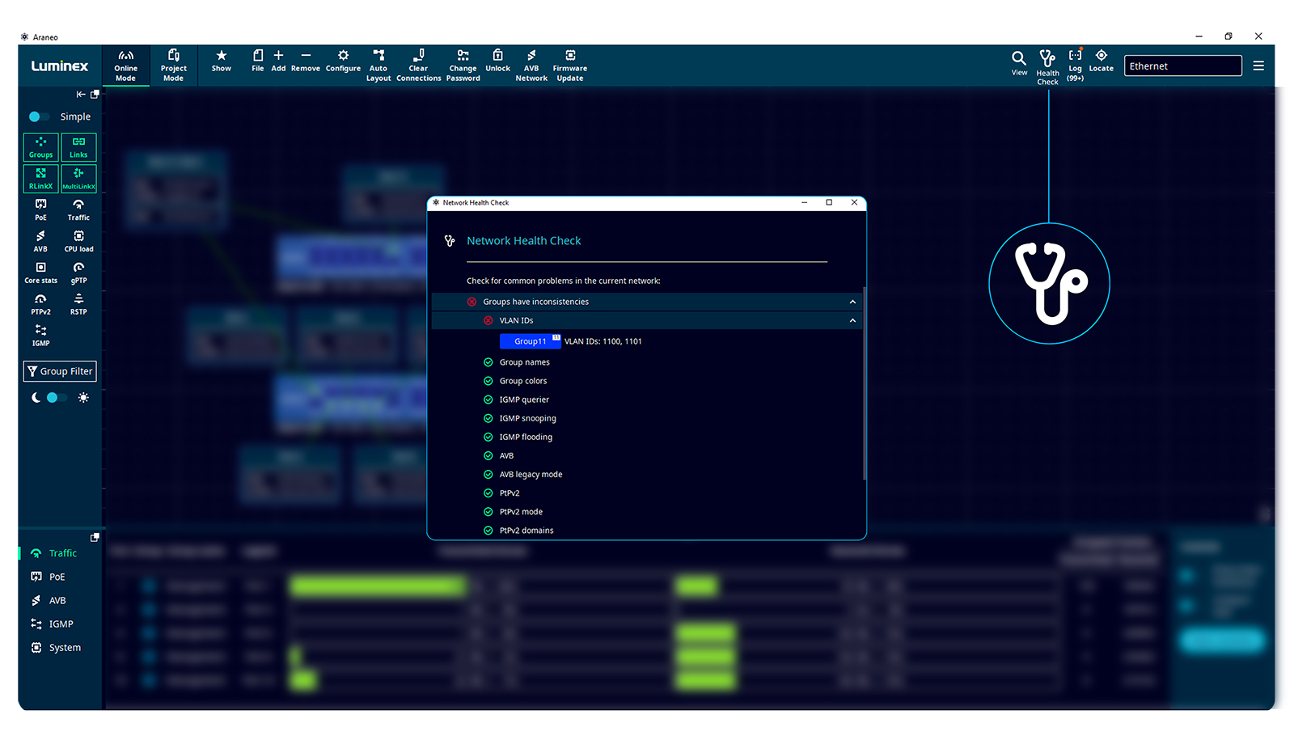Collapse the VLAN IDs sub-section

coord(852,321)
